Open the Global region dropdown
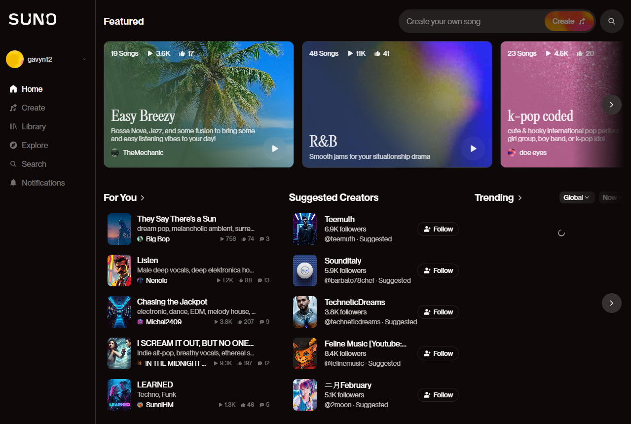The width and height of the screenshot is (631, 424). point(577,197)
